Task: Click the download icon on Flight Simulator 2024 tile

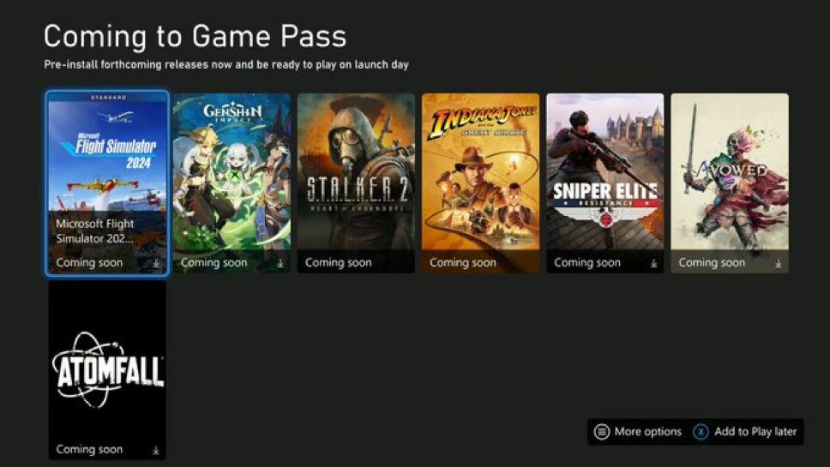Action: (156, 263)
